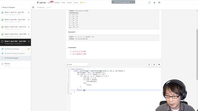The width and height of the screenshot is (198, 111).
Task: Fold the for loop at line 4
Action: coord(70,74)
